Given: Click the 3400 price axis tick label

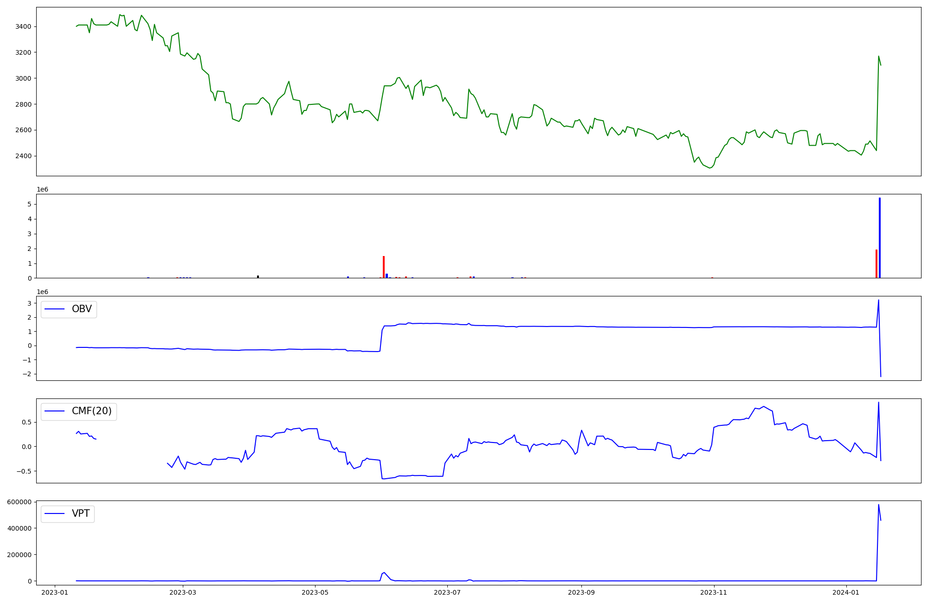Looking at the screenshot, I should (23, 26).
